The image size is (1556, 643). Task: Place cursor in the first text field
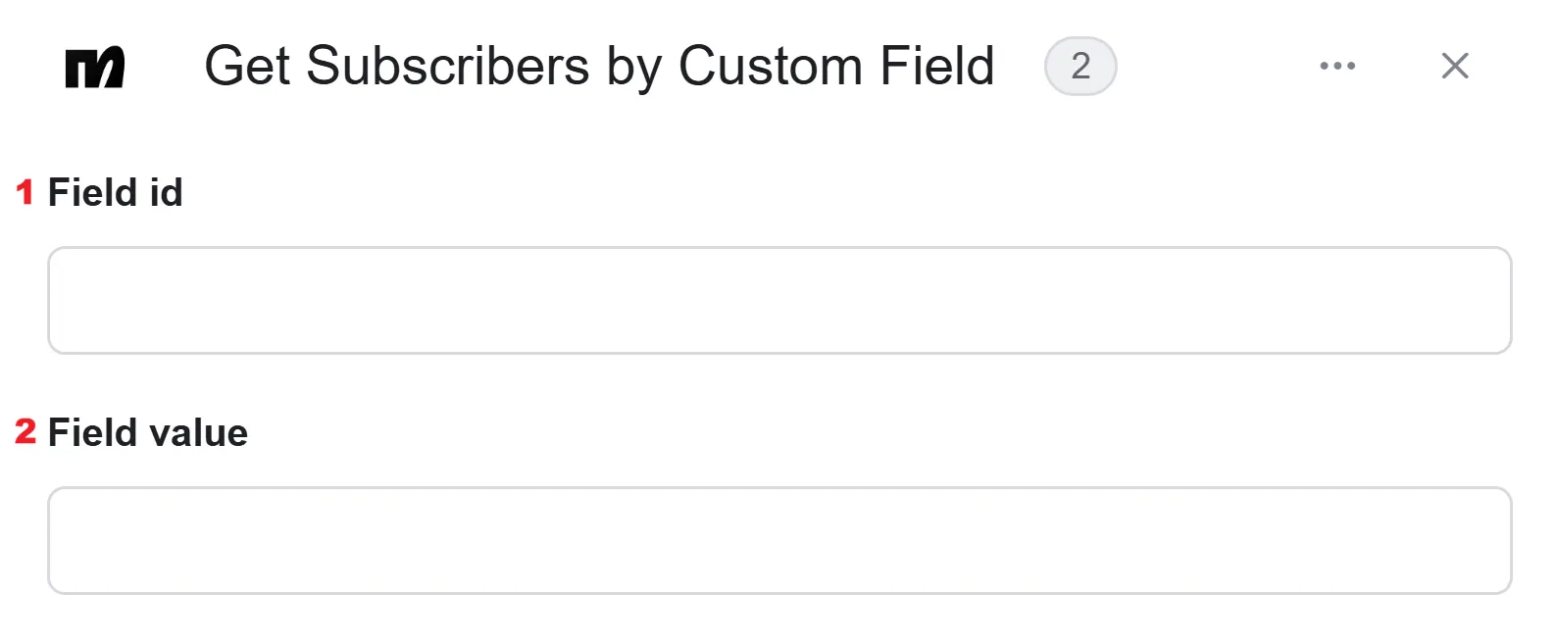tap(779, 300)
